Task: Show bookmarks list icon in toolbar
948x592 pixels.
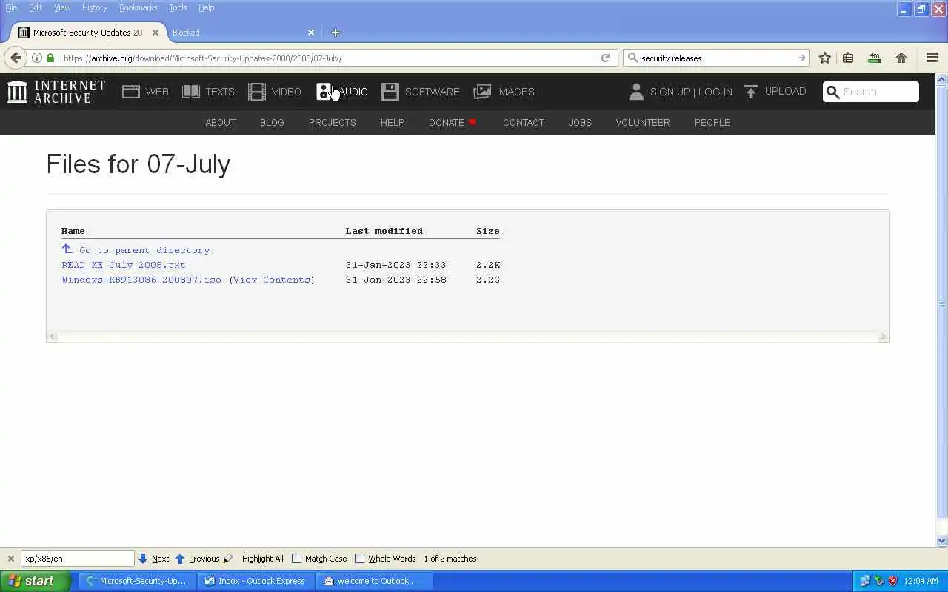Action: 848,58
